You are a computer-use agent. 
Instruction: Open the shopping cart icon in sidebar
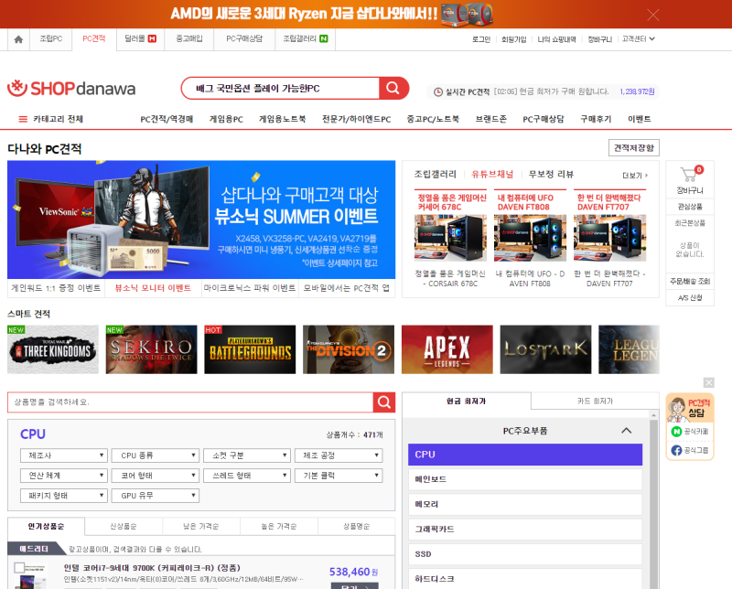pos(690,175)
